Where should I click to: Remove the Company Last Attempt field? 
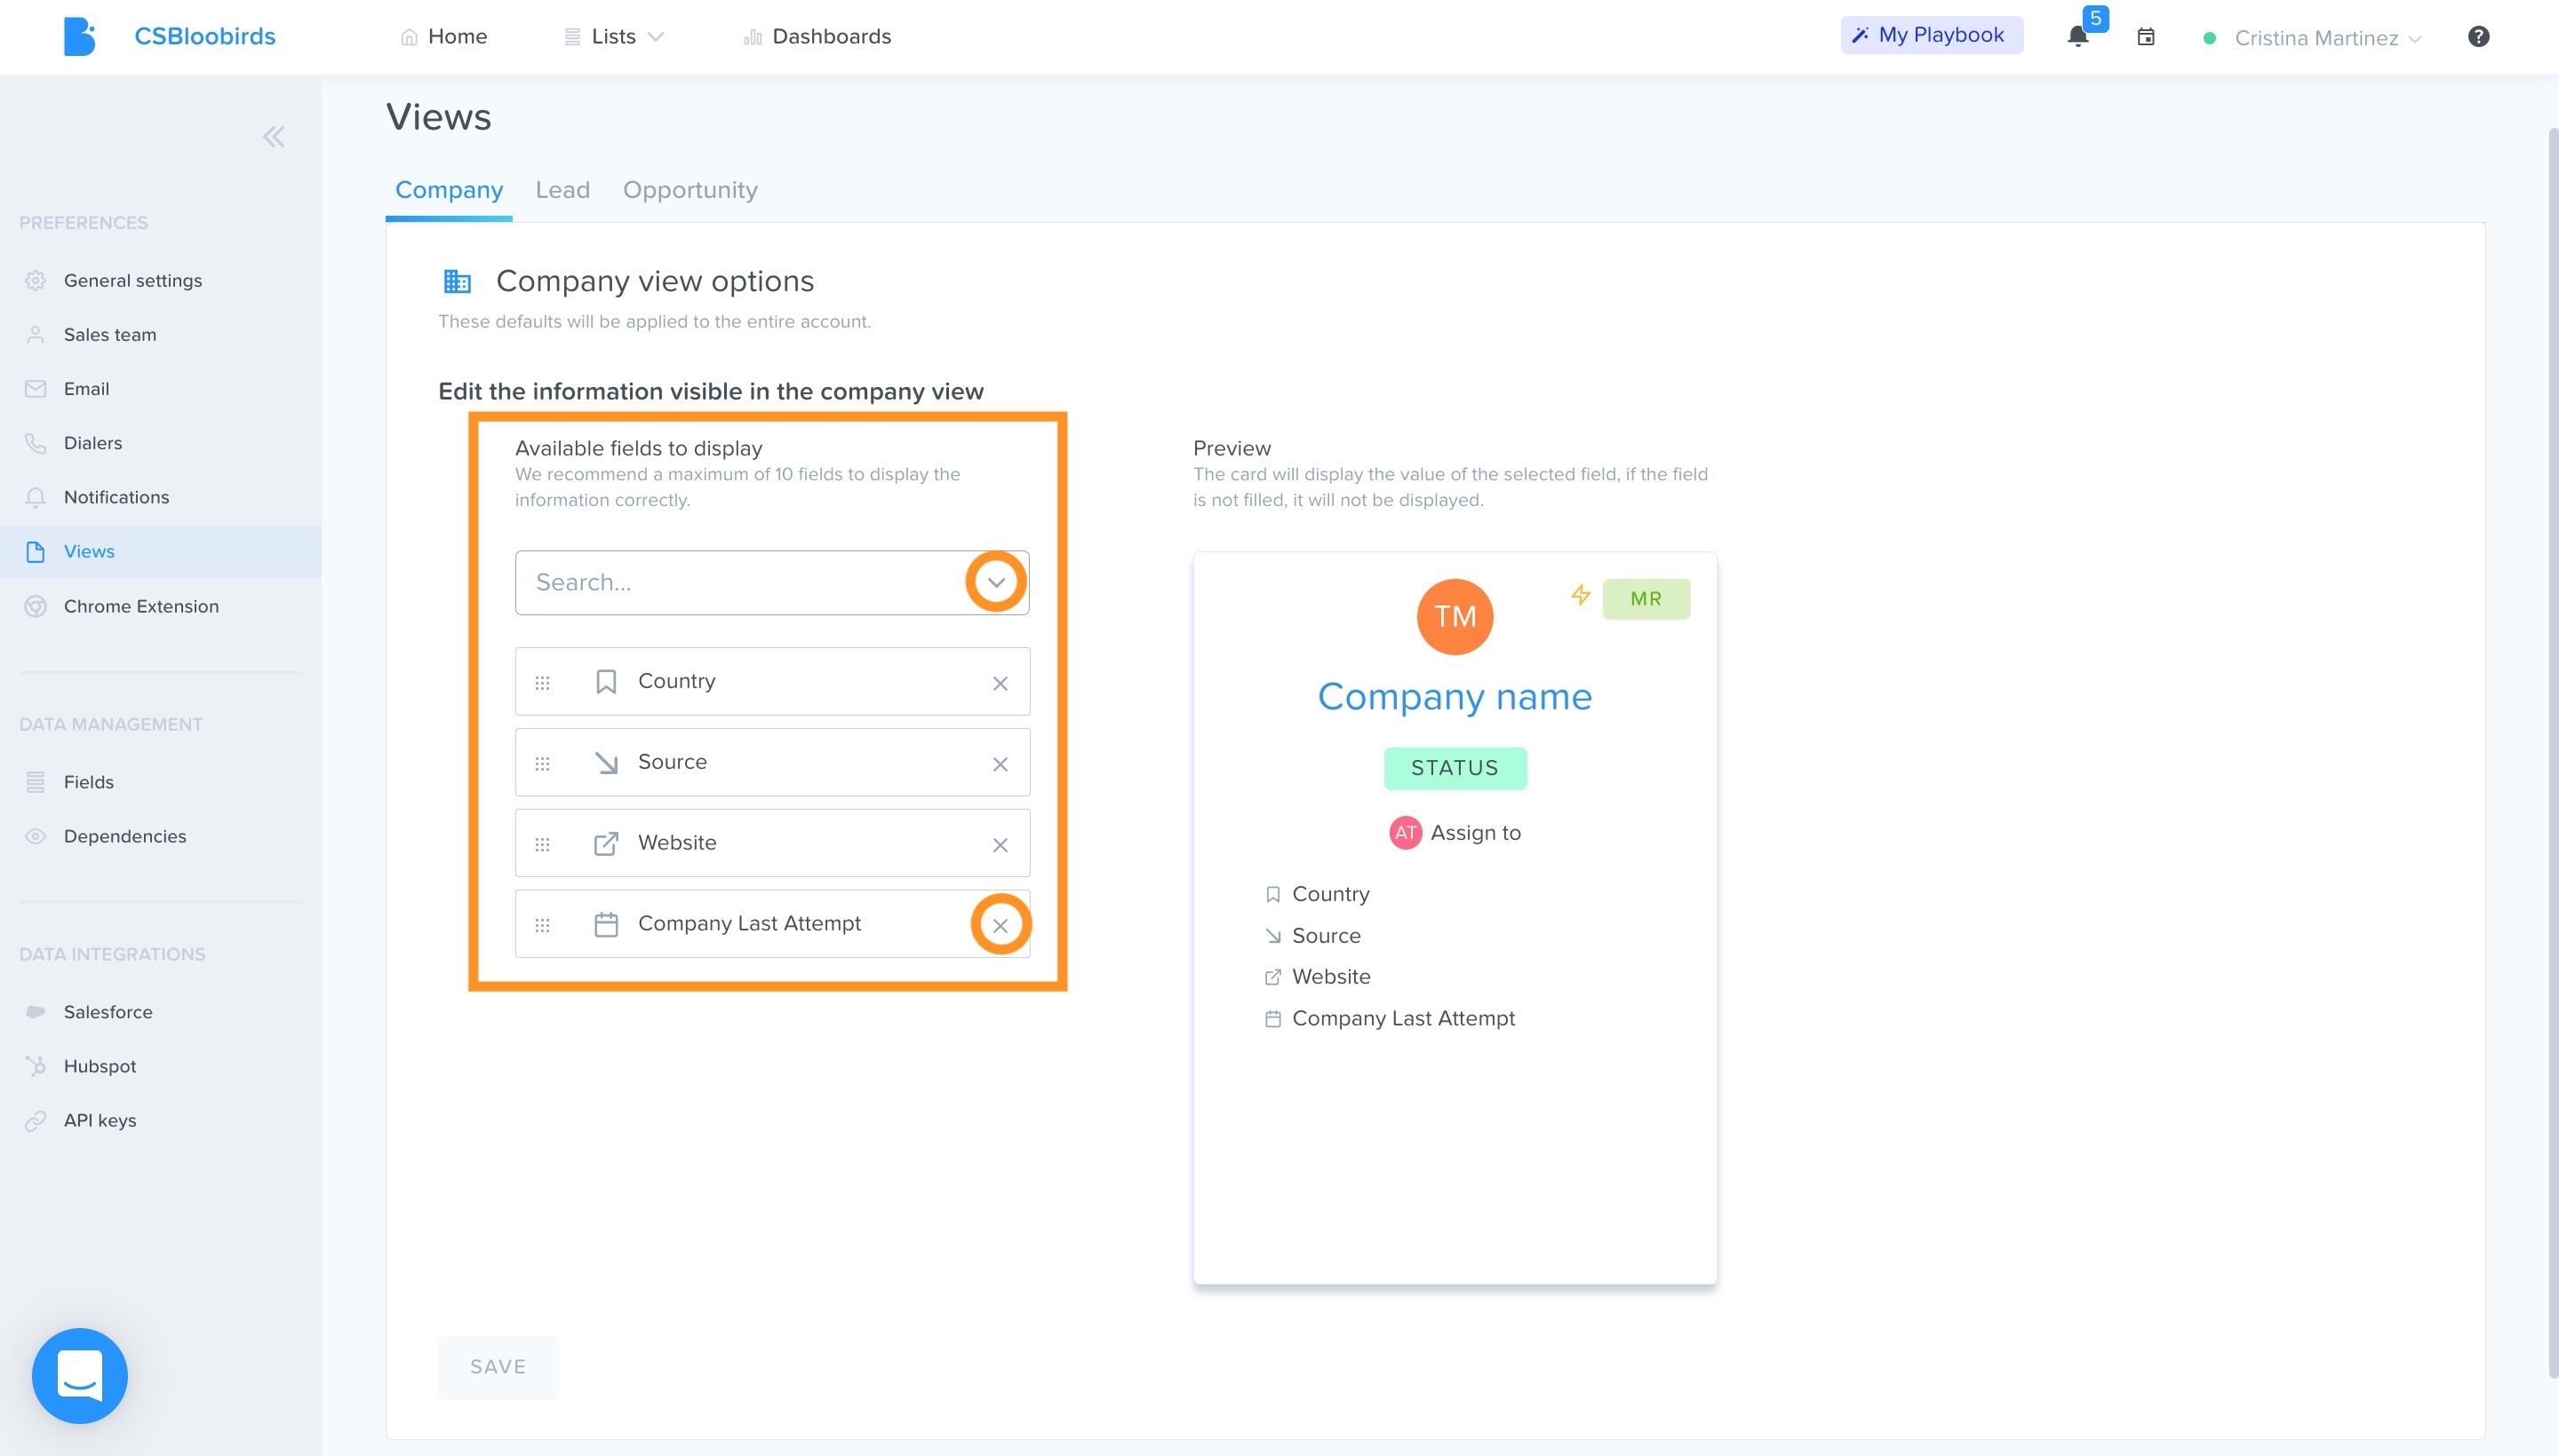pos(1000,926)
